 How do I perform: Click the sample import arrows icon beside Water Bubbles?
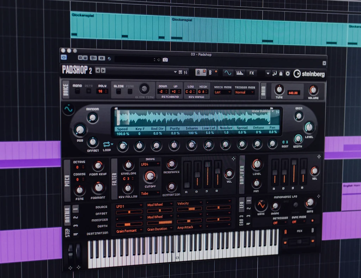point(277,112)
